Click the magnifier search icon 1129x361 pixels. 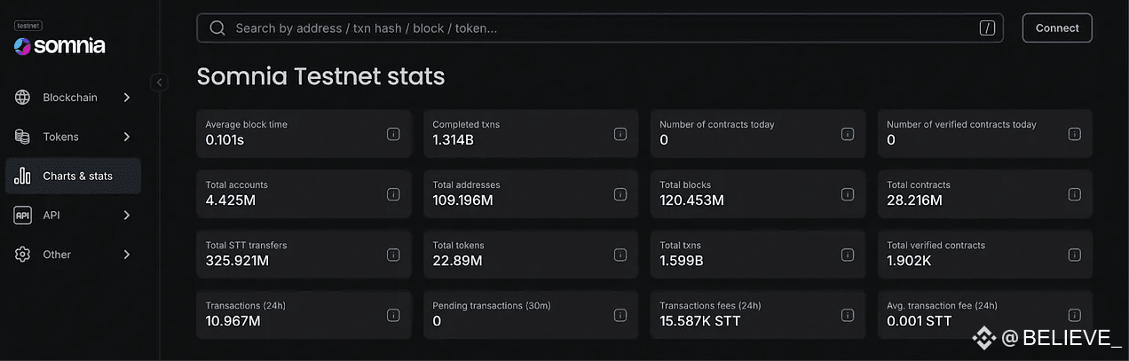pos(217,28)
